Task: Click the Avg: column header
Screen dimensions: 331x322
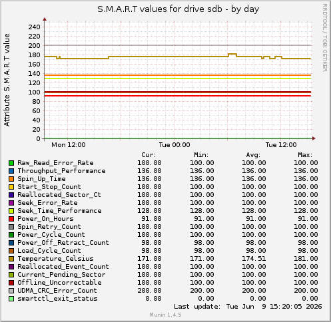Action: (x=253, y=155)
